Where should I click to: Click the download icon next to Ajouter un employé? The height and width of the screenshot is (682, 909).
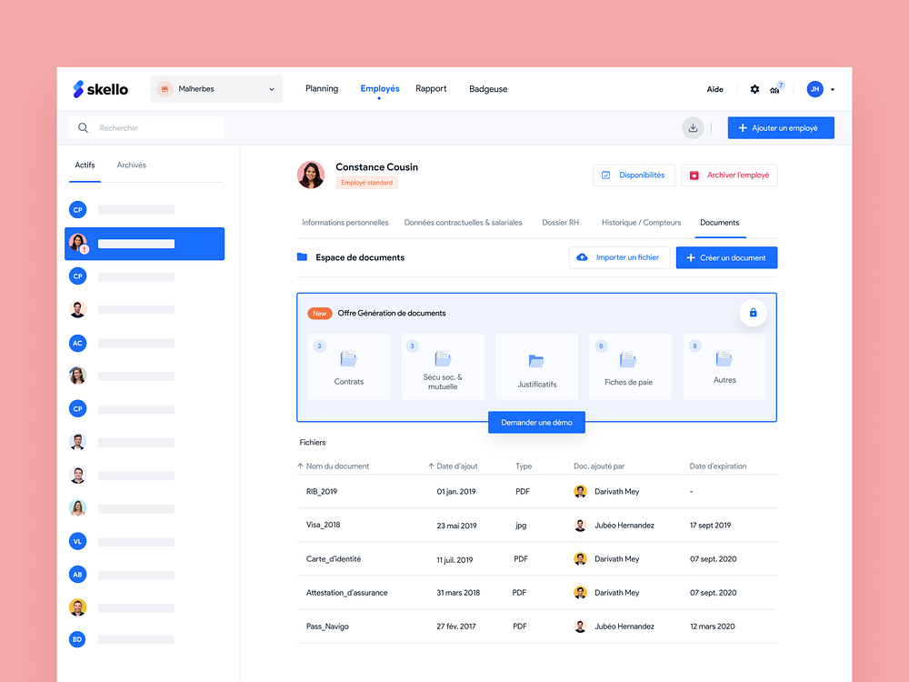click(x=693, y=127)
